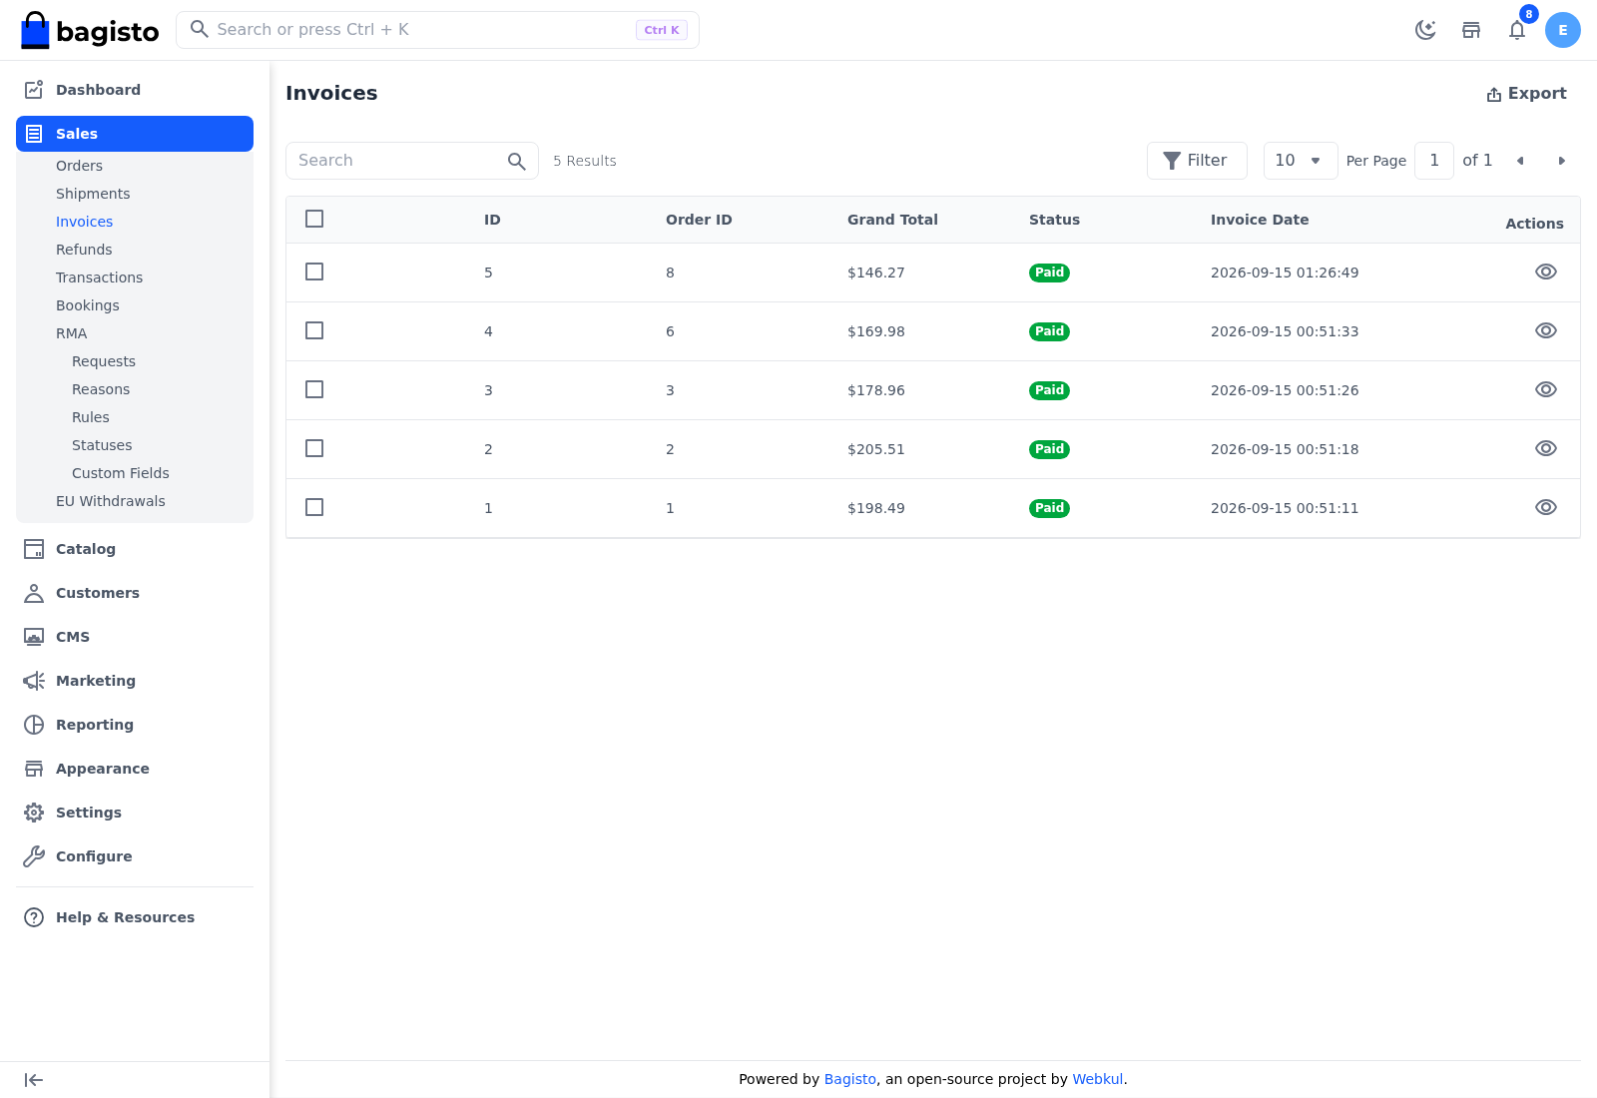Toggle dark mode moon icon
The width and height of the screenshot is (1597, 1098).
tap(1425, 30)
